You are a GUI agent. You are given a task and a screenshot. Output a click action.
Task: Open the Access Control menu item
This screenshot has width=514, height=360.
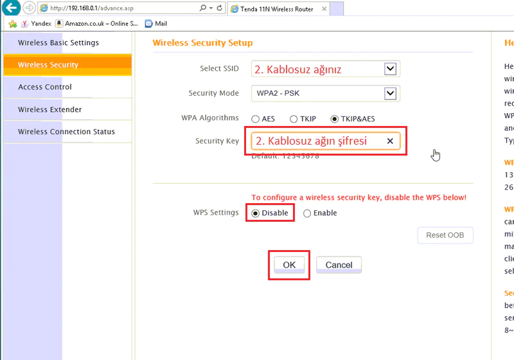67,87
